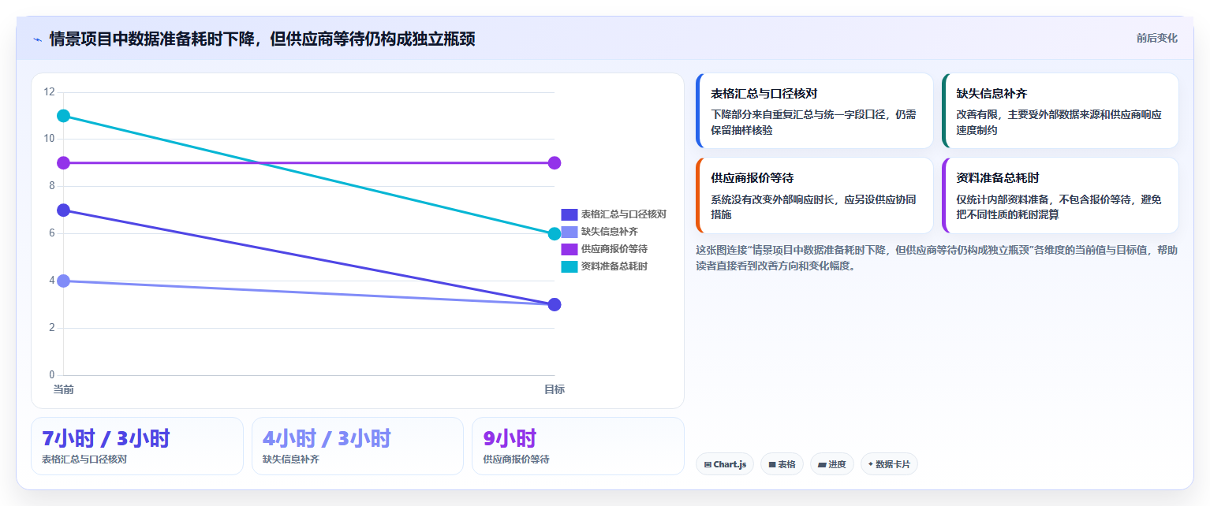Screen dimensions: 1210x506
Task: Select the 进度 tag chip
Action: (x=832, y=464)
